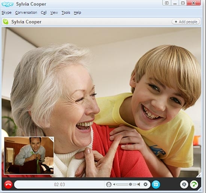206x193 pixels.
Task: Open the View menu
Action: coord(54,13)
